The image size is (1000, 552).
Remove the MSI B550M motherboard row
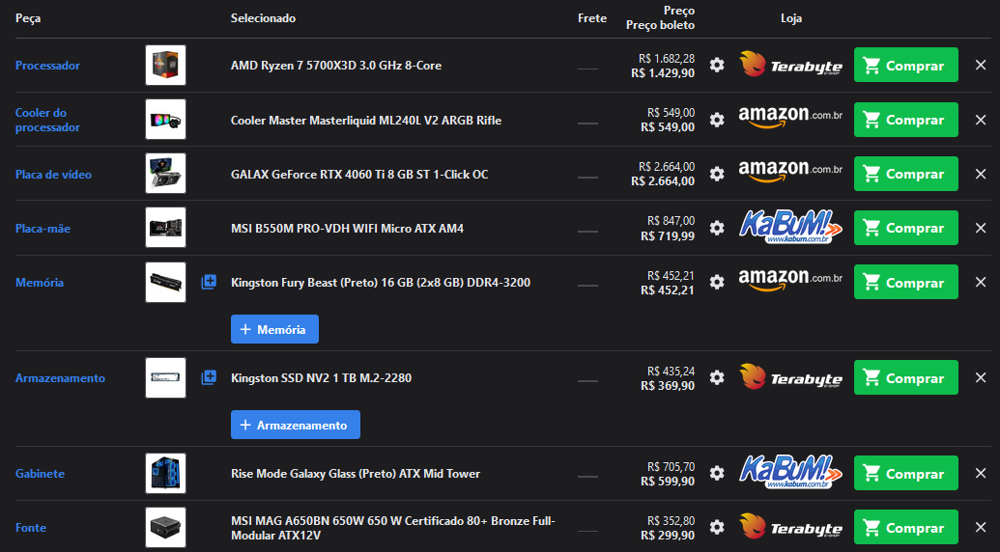click(981, 228)
